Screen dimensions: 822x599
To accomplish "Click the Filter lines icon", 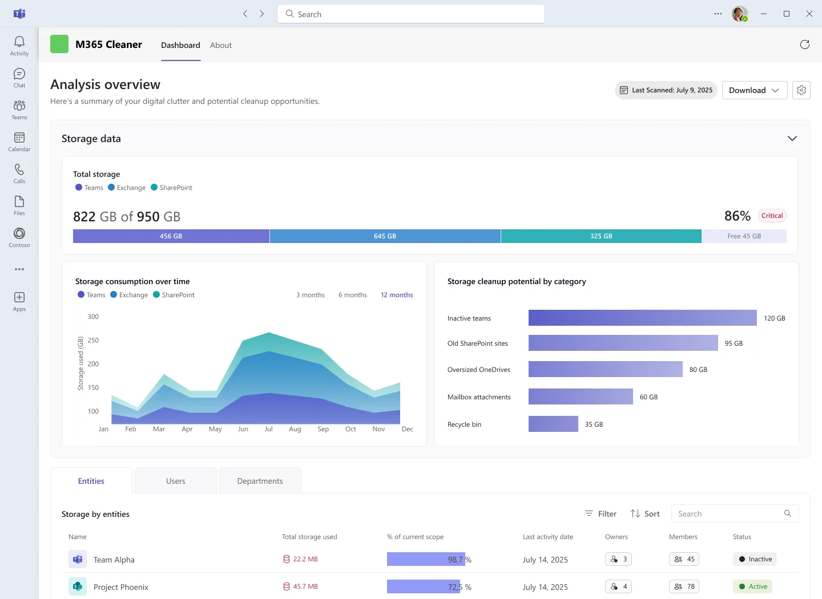I will (x=589, y=513).
